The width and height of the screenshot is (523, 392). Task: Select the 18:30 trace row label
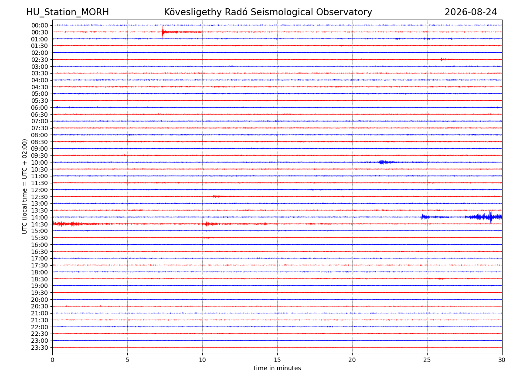click(x=40, y=279)
